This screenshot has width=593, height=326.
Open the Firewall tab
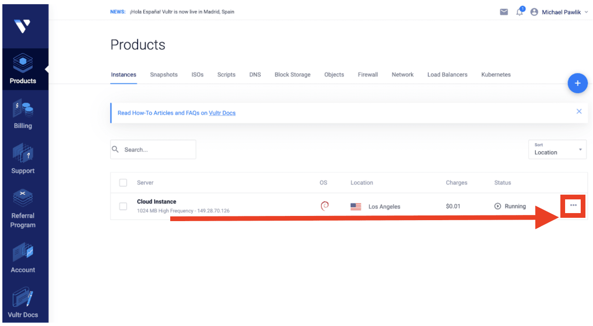coord(368,75)
